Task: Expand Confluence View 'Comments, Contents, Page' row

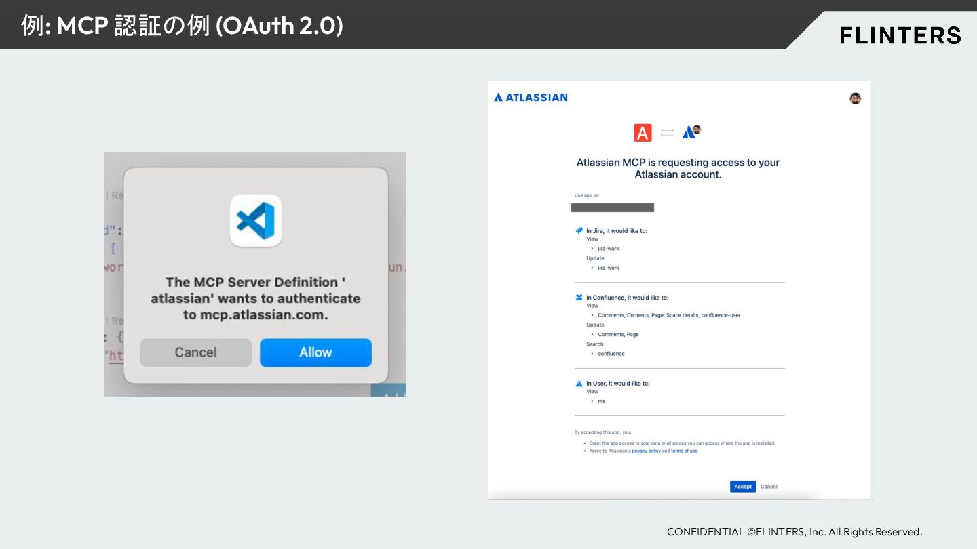Action: [x=666, y=315]
